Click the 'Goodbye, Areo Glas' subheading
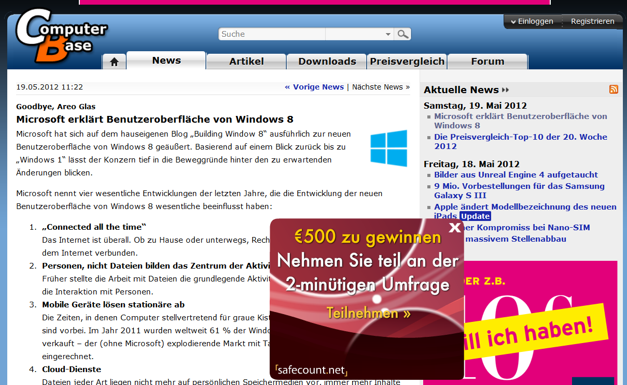Screen dimensions: 627x385 coord(55,107)
